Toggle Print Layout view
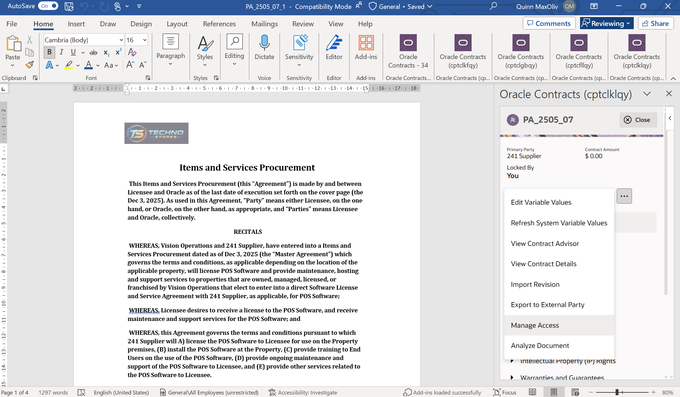The height and width of the screenshot is (397, 680). 554,392
